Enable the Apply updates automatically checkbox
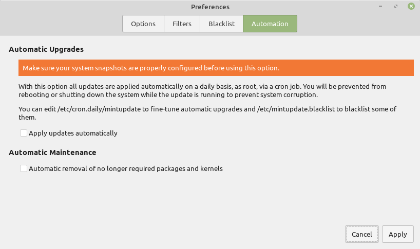 point(24,133)
